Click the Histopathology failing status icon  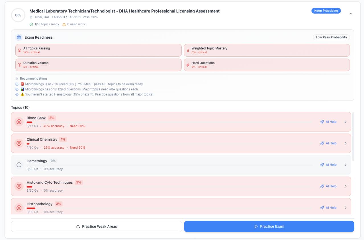pos(19,208)
